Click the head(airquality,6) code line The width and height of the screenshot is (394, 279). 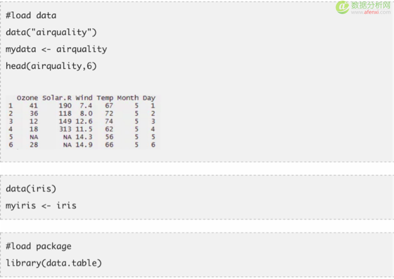[51, 66]
